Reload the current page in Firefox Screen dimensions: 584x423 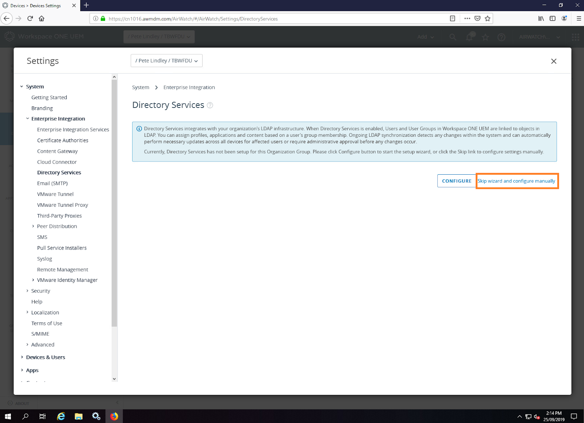click(30, 19)
